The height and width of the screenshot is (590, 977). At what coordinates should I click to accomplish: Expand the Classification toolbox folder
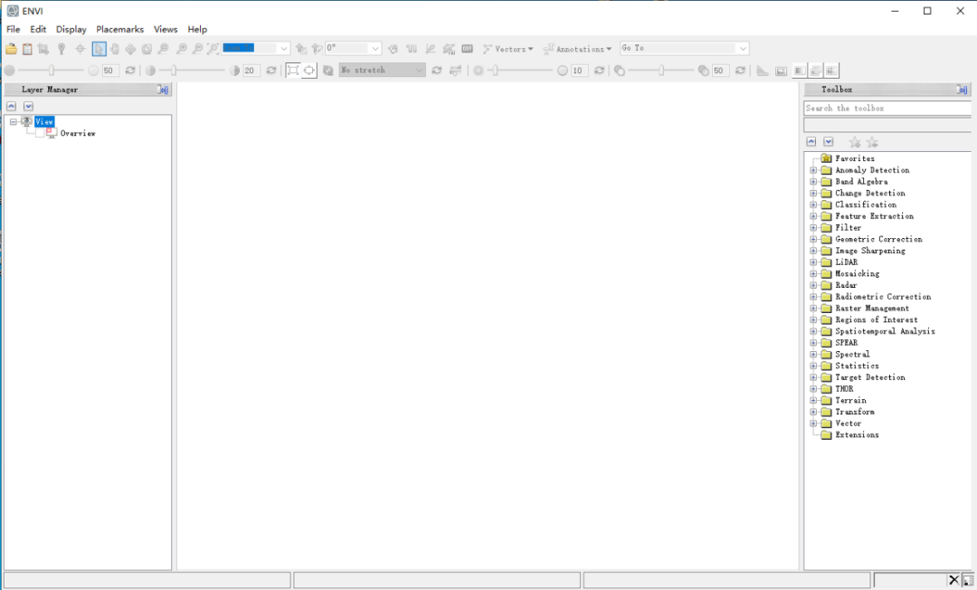(813, 205)
